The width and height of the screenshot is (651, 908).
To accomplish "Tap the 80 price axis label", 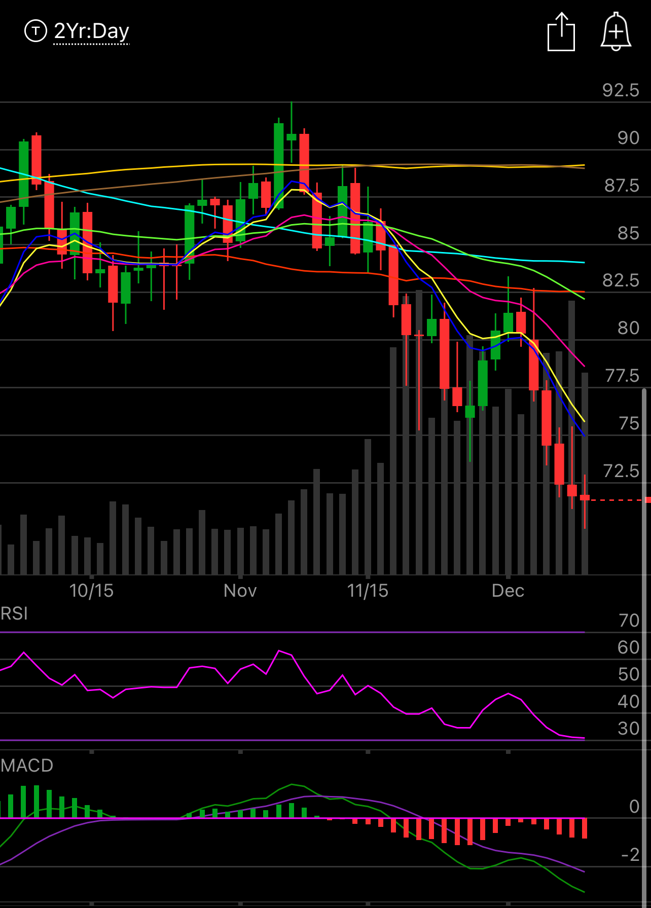I will pos(628,328).
